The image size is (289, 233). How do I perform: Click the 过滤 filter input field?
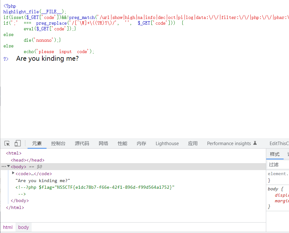(x=278, y=164)
